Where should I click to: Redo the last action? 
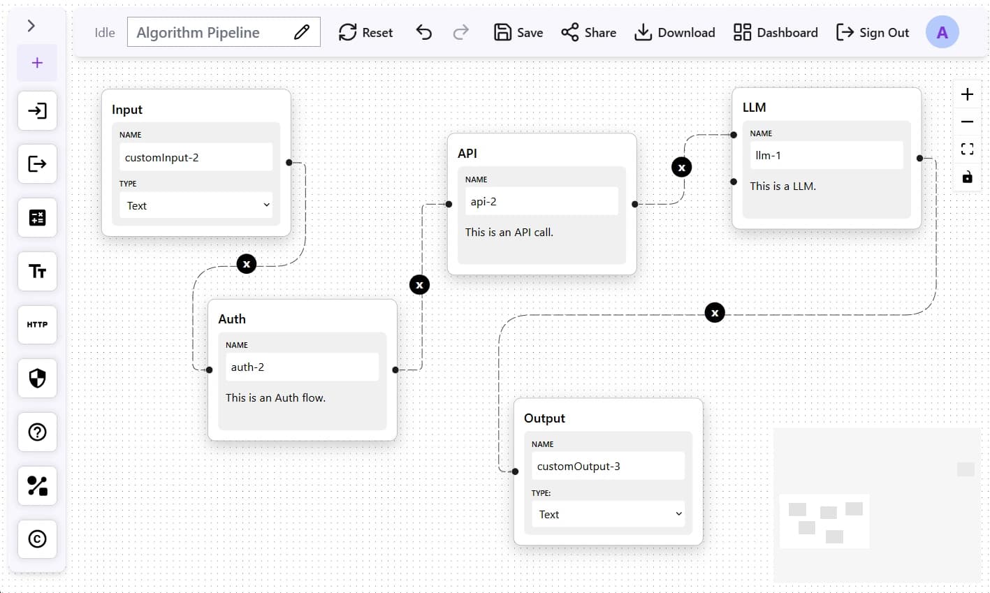pyautogui.click(x=460, y=32)
